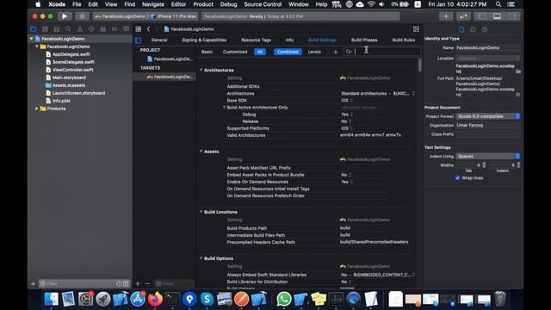Adjust the Tab width stepper
This screenshot has height=310, width=551.
(484, 164)
